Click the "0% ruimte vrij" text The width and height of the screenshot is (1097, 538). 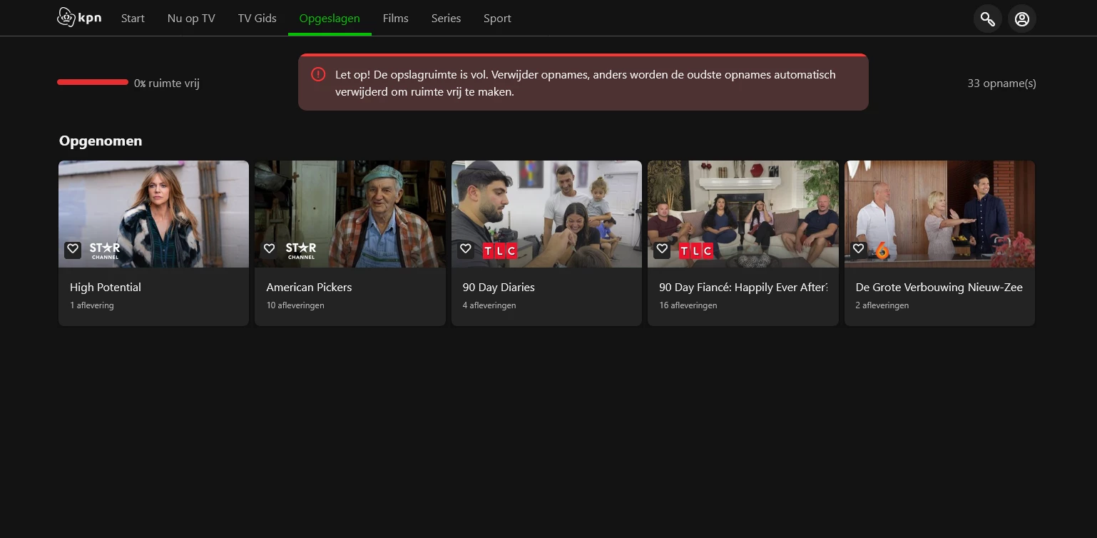pos(167,83)
